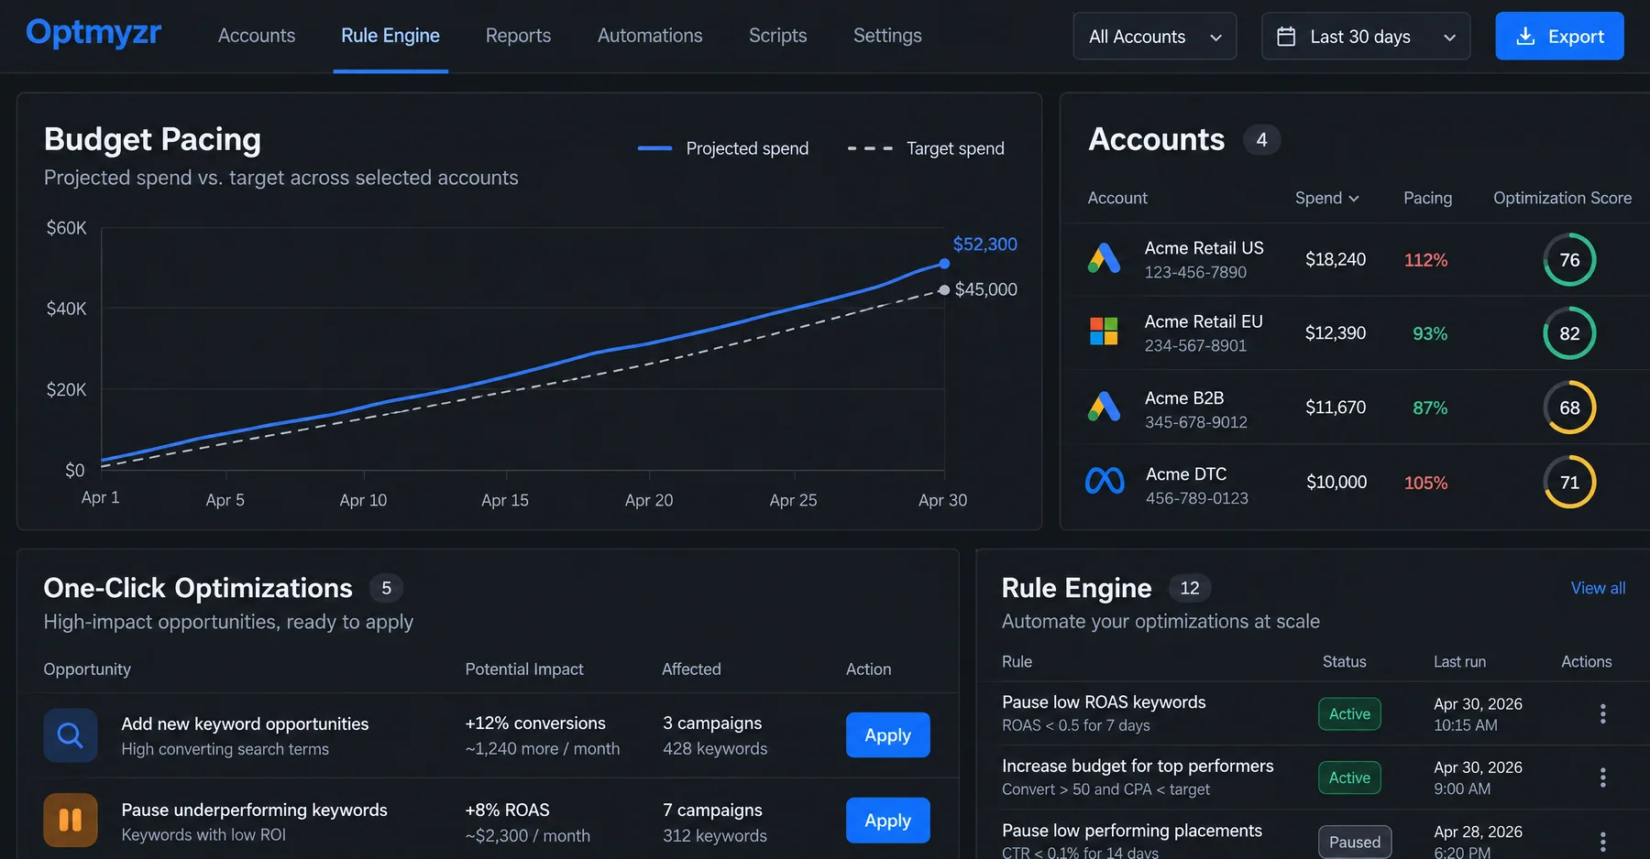
Task: Open actions menu for Pause low performing placements
Action: tap(1602, 842)
